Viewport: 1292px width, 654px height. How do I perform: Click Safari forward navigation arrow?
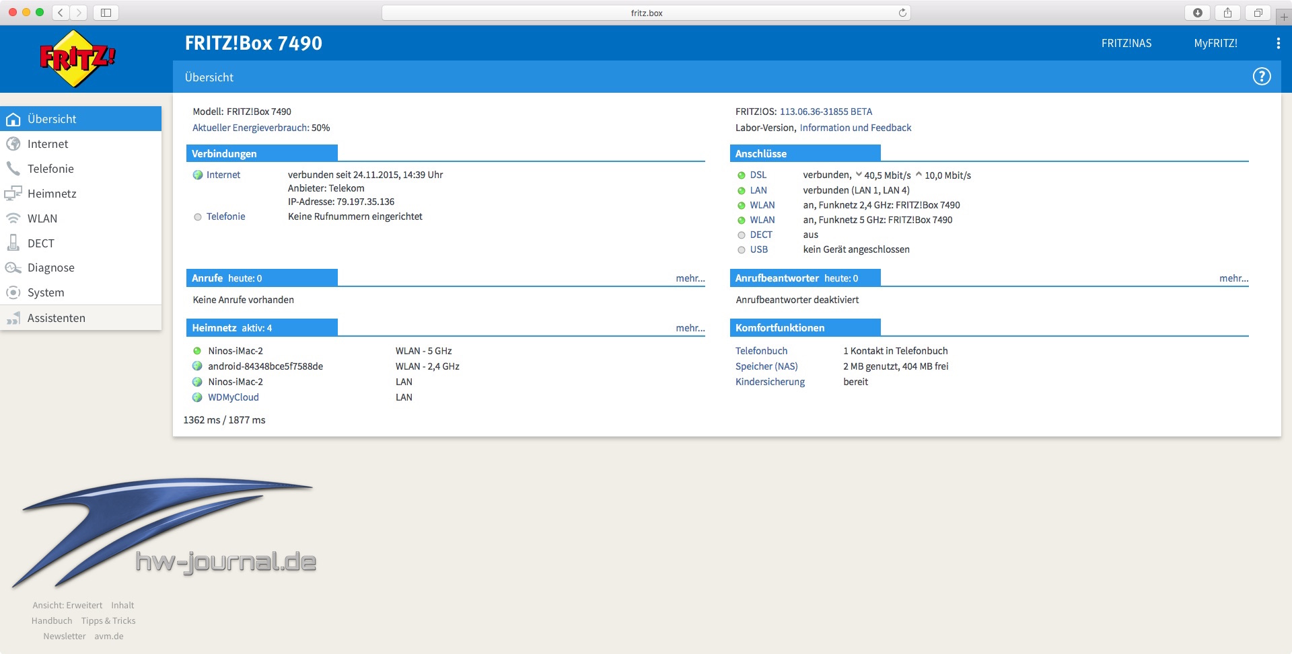79,13
